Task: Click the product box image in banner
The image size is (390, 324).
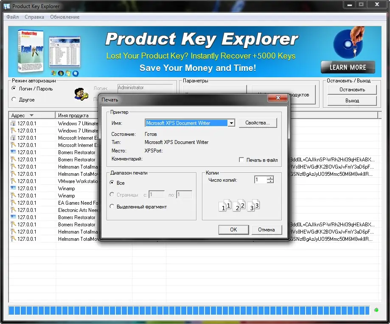Action: click(x=31, y=51)
